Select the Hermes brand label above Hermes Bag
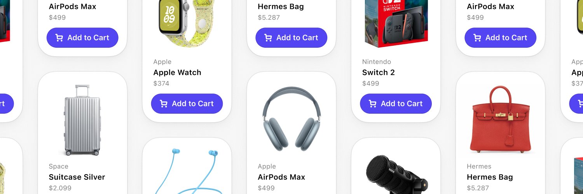The width and height of the screenshot is (583, 194). (x=479, y=166)
